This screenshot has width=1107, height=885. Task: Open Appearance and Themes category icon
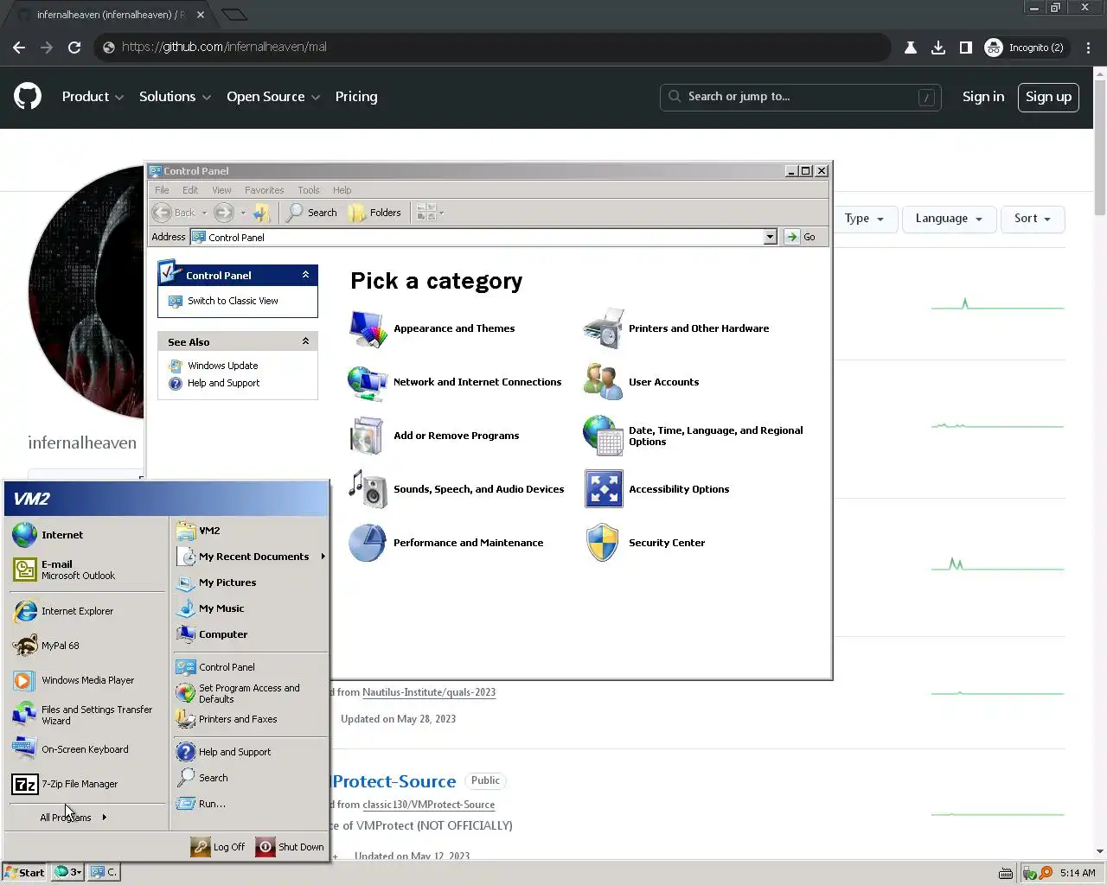point(368,329)
